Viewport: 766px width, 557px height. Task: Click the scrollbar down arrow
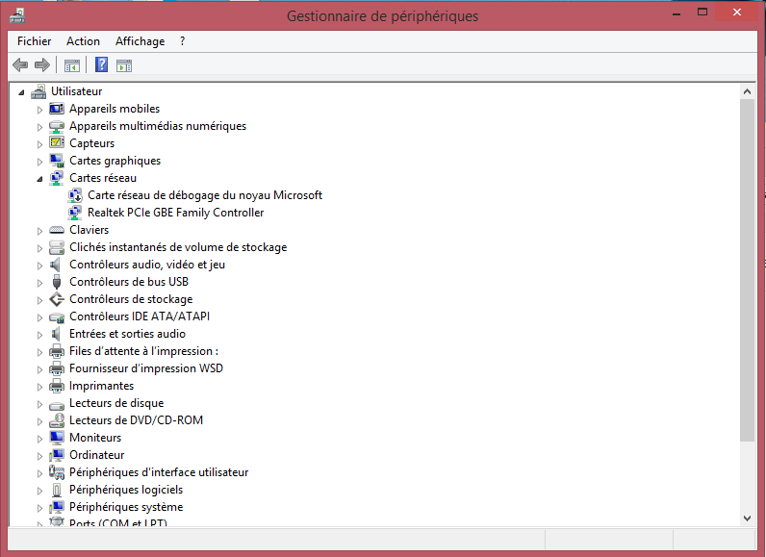click(748, 518)
